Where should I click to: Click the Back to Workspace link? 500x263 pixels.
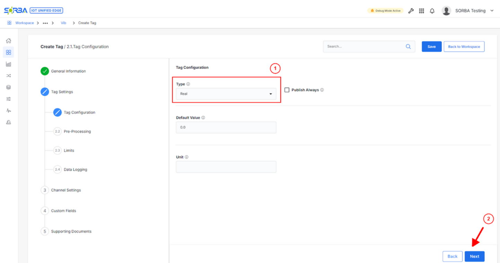click(x=464, y=46)
